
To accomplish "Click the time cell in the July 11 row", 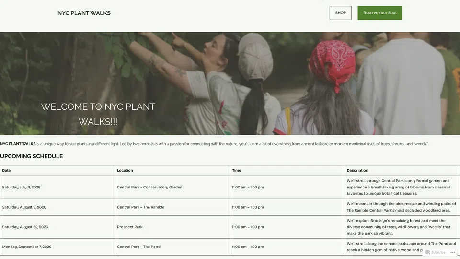I will pos(287,187).
